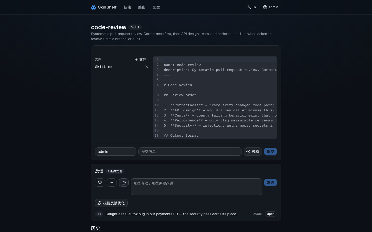Click the '## Output format' line in editor

point(181,135)
